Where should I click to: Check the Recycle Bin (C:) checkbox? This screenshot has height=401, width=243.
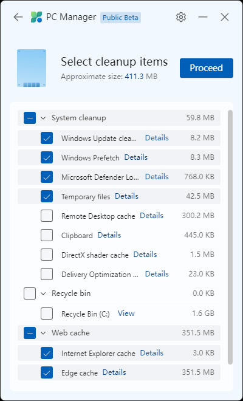pyautogui.click(x=47, y=314)
